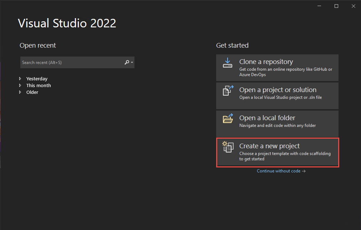This screenshot has height=230, width=361.
Task: Choose the Clone a repository title
Action: (266, 62)
